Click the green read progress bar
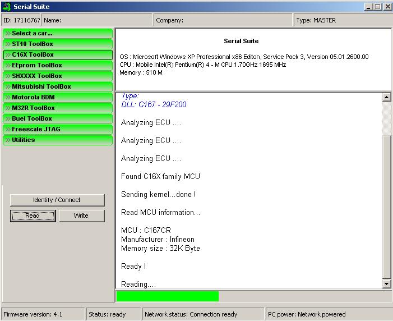Screen dimensions: 393x321 click(x=167, y=296)
